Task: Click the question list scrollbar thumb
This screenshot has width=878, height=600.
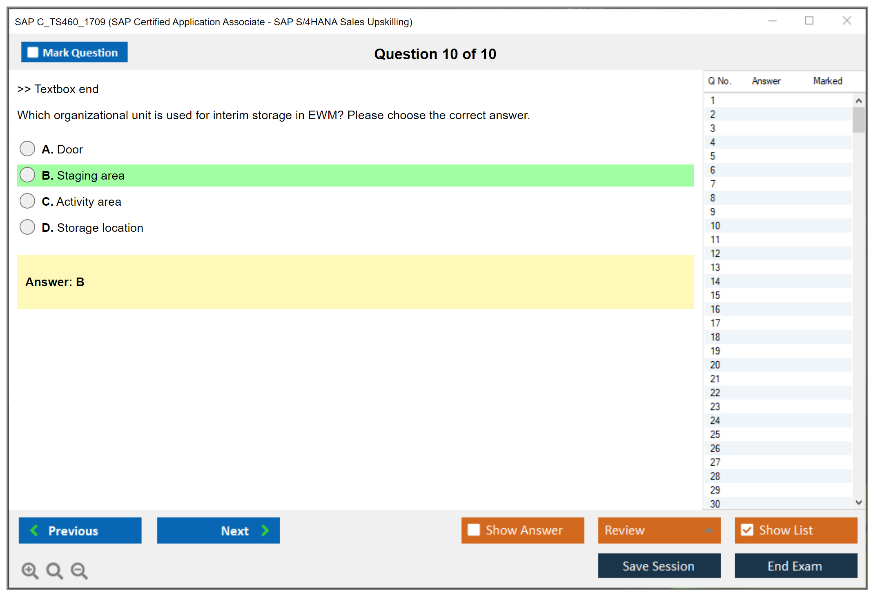Action: 858,120
